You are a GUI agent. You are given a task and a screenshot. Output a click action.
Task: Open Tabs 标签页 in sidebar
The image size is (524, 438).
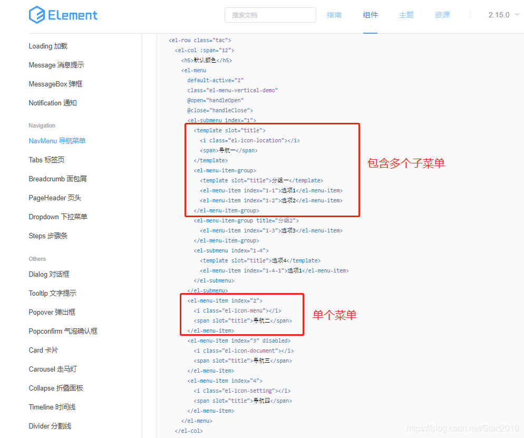point(46,160)
